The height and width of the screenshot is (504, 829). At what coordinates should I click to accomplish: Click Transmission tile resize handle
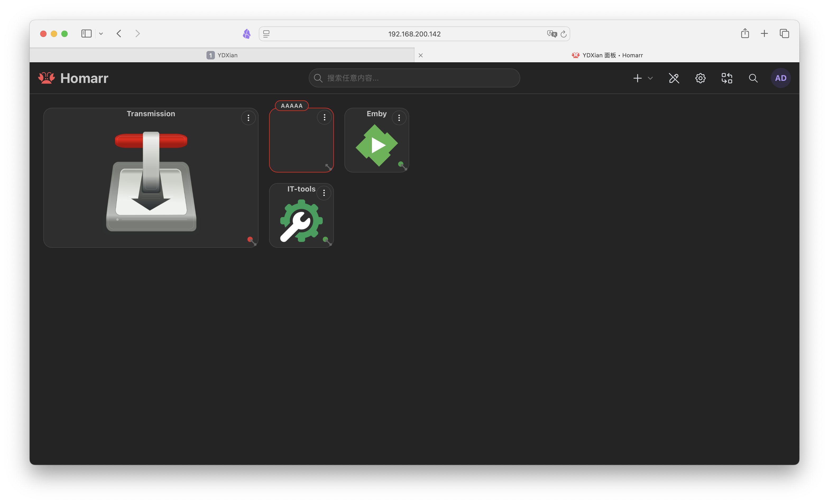click(x=254, y=243)
